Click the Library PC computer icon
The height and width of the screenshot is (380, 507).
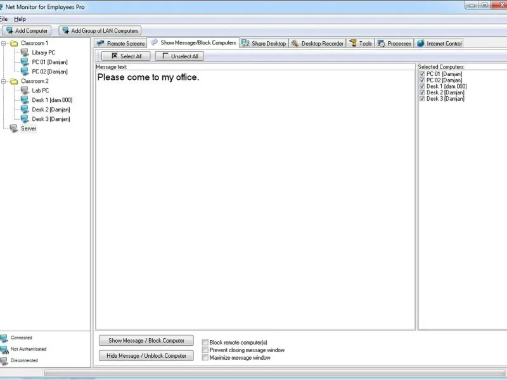(x=25, y=53)
